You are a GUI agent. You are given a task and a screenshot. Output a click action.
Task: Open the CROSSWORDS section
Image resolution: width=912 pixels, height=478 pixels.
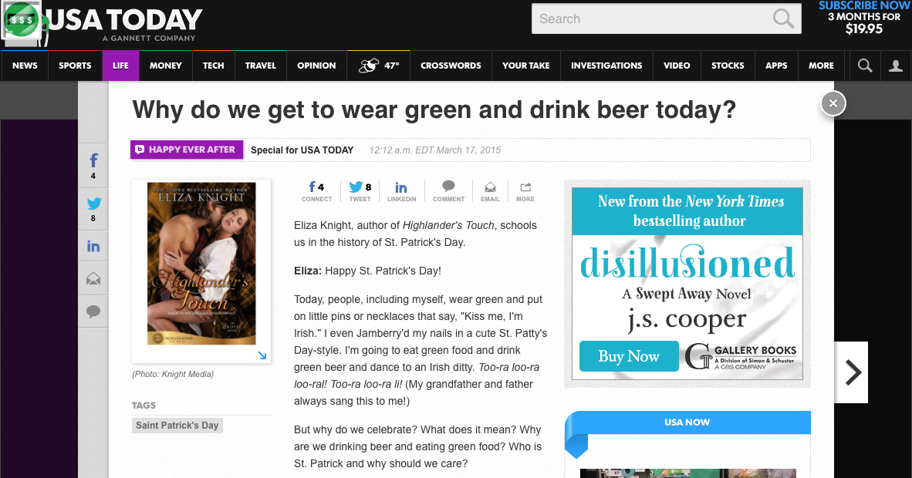click(x=451, y=66)
